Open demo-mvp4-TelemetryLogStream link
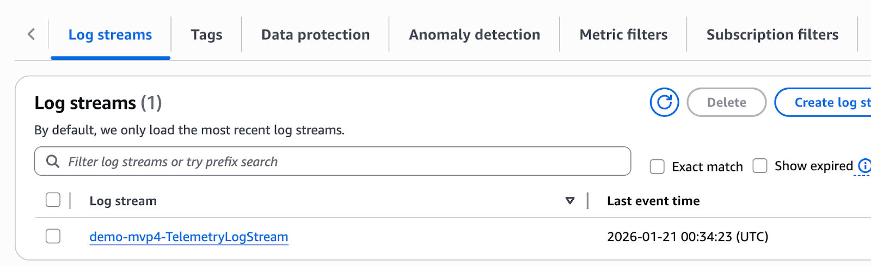The width and height of the screenshot is (871, 266). (x=188, y=237)
